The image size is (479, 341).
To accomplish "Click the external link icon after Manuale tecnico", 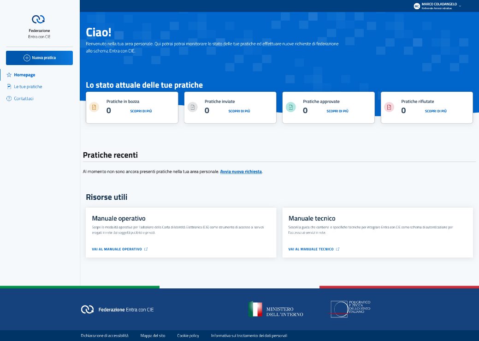I will tap(337, 249).
